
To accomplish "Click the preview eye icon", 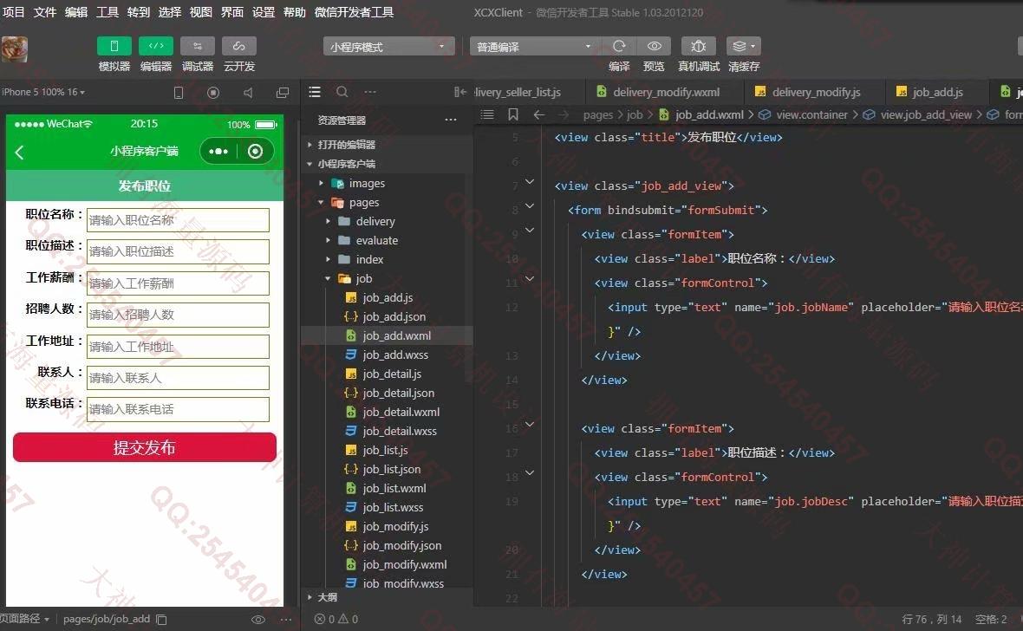I will (x=654, y=46).
